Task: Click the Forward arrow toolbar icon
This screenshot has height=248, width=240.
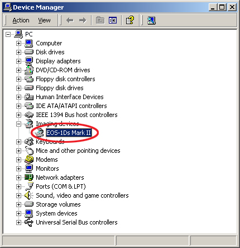Action: pyautogui.click(x=83, y=20)
